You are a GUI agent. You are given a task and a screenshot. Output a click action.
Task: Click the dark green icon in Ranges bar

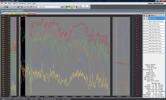click(152, 16)
